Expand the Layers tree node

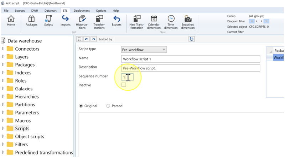pos(3,57)
